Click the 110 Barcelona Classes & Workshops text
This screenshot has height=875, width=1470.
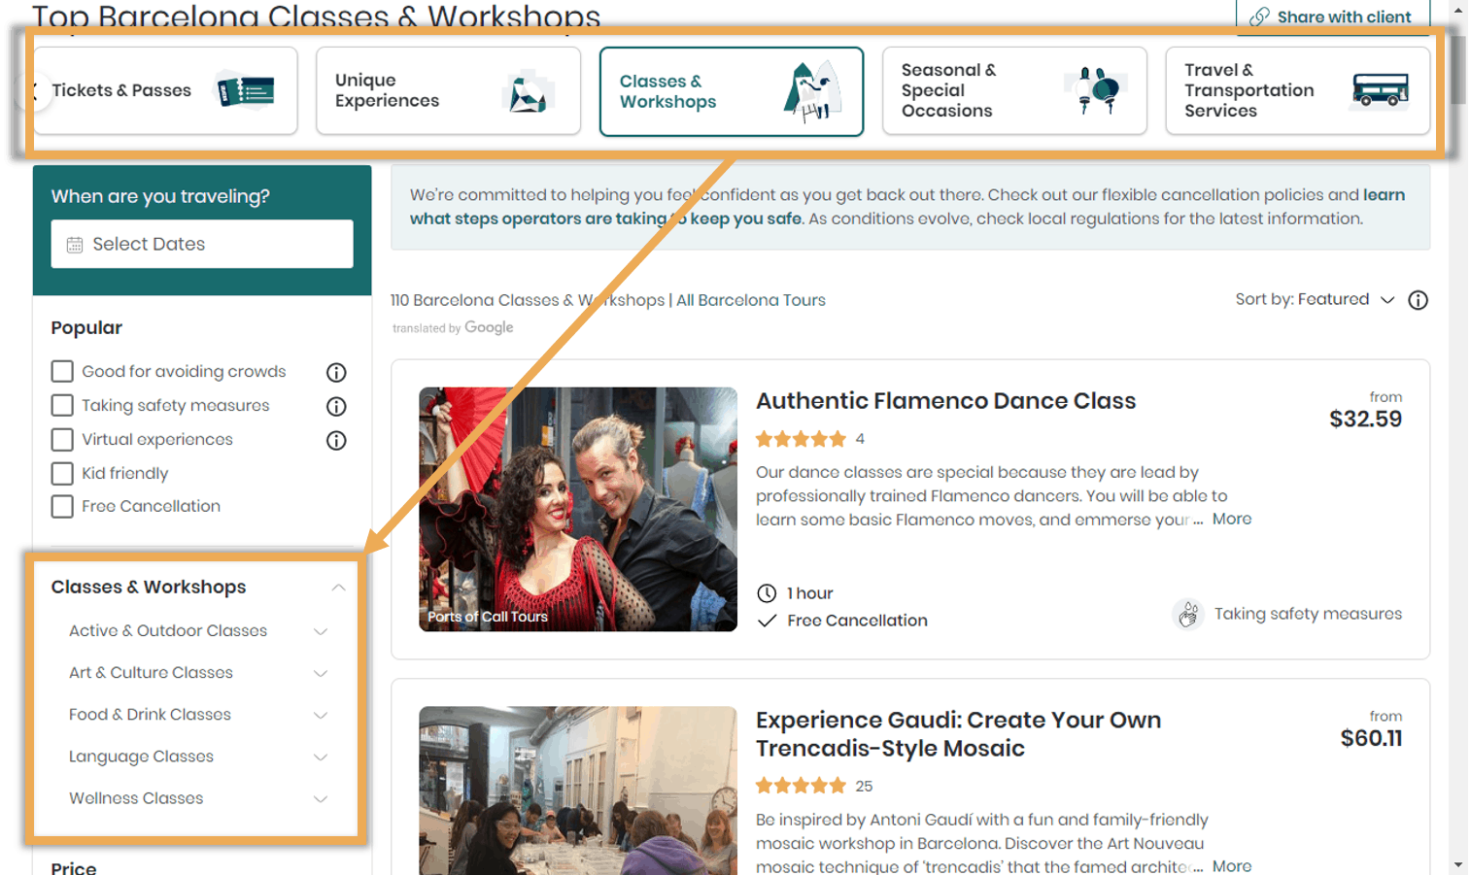pos(528,300)
